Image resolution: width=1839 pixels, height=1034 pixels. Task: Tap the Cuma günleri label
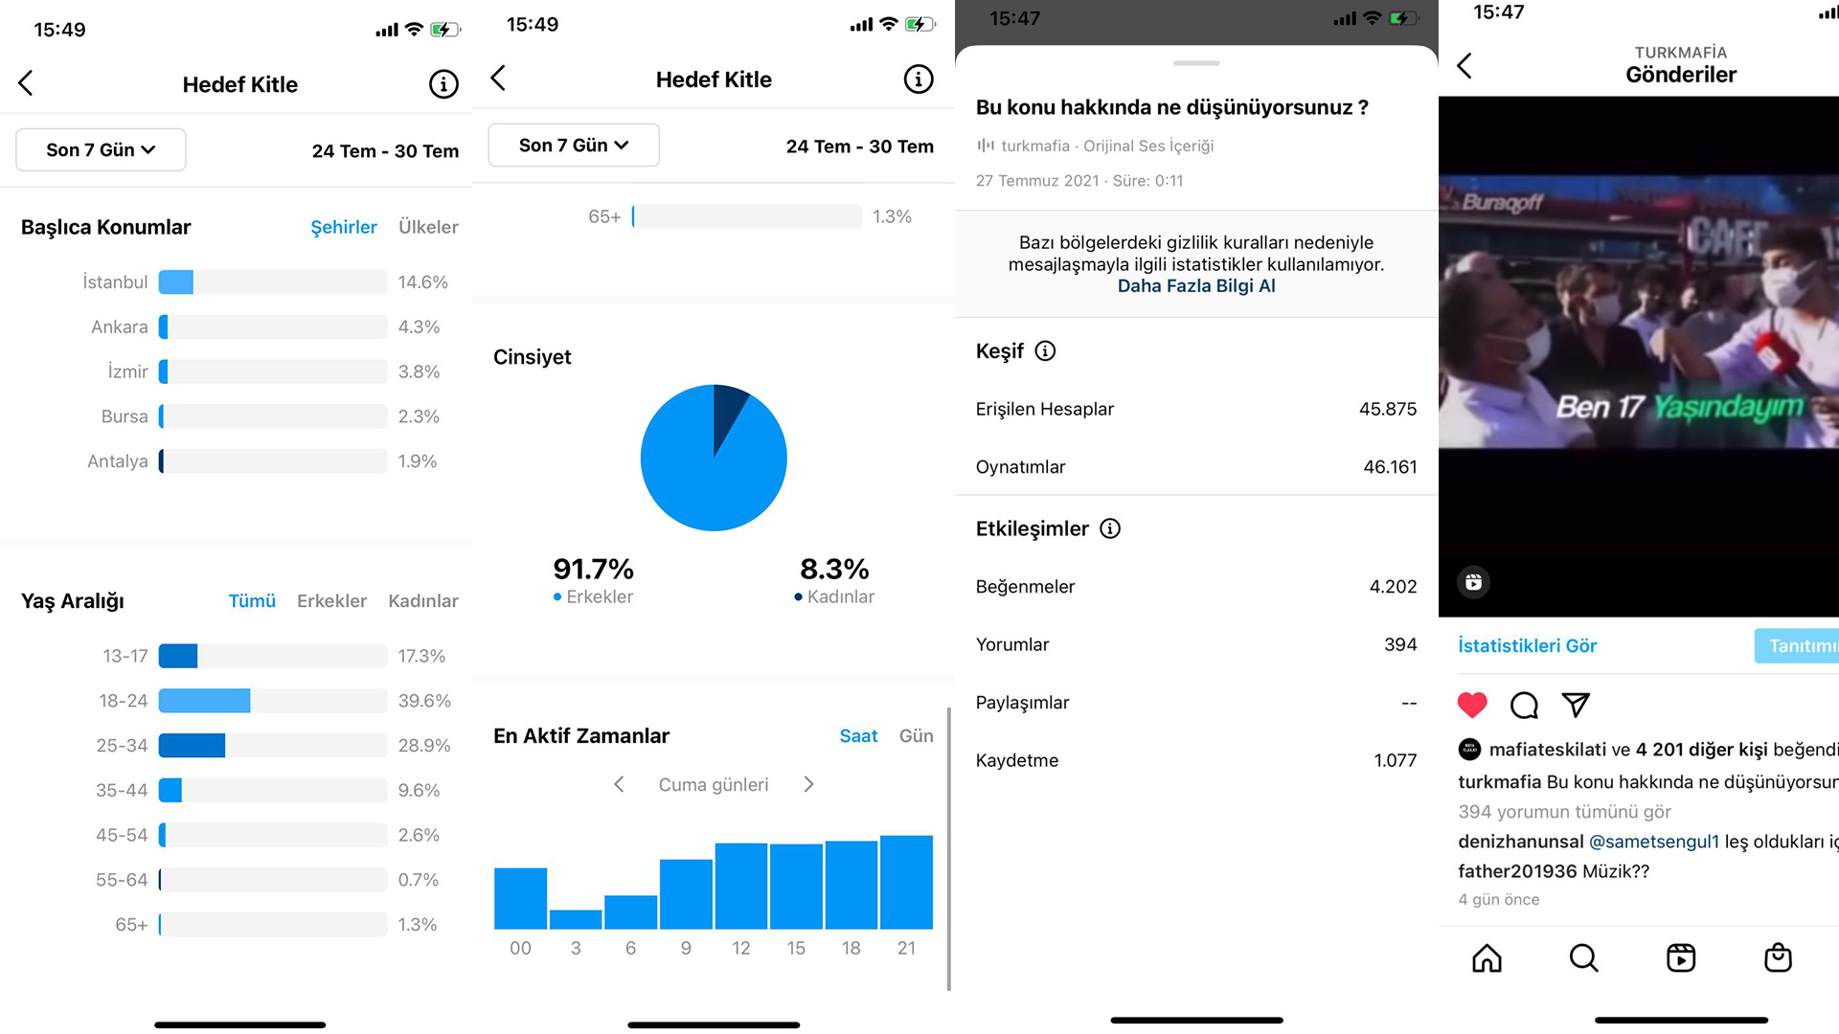[714, 785]
